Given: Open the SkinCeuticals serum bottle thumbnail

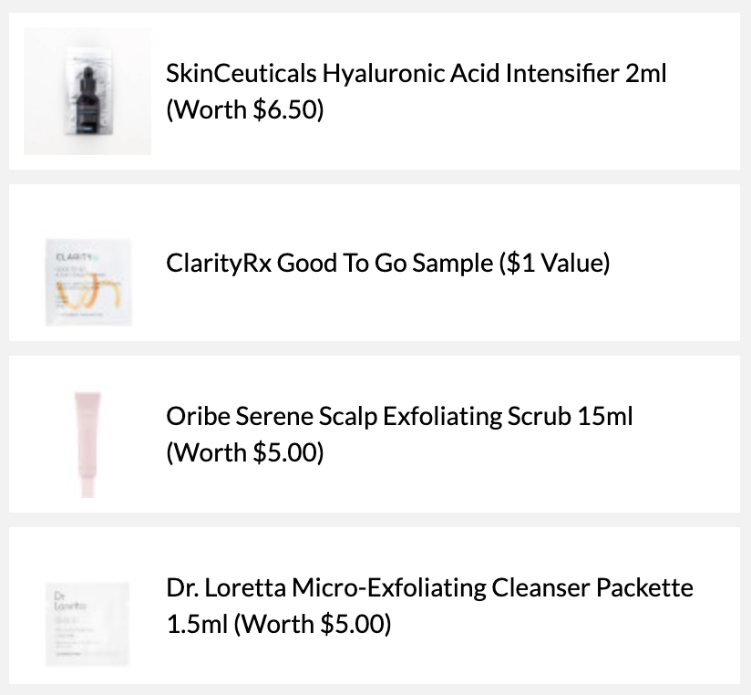Looking at the screenshot, I should 87,91.
